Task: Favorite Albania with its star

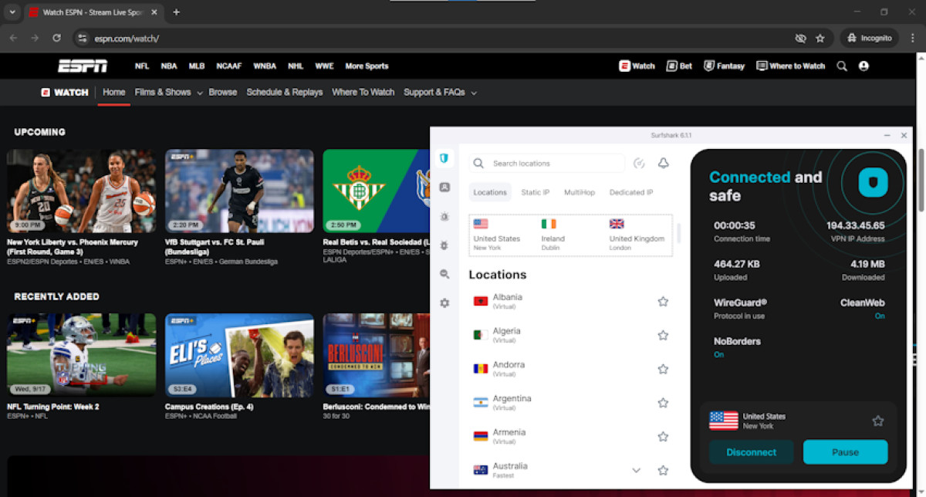Action: (663, 302)
